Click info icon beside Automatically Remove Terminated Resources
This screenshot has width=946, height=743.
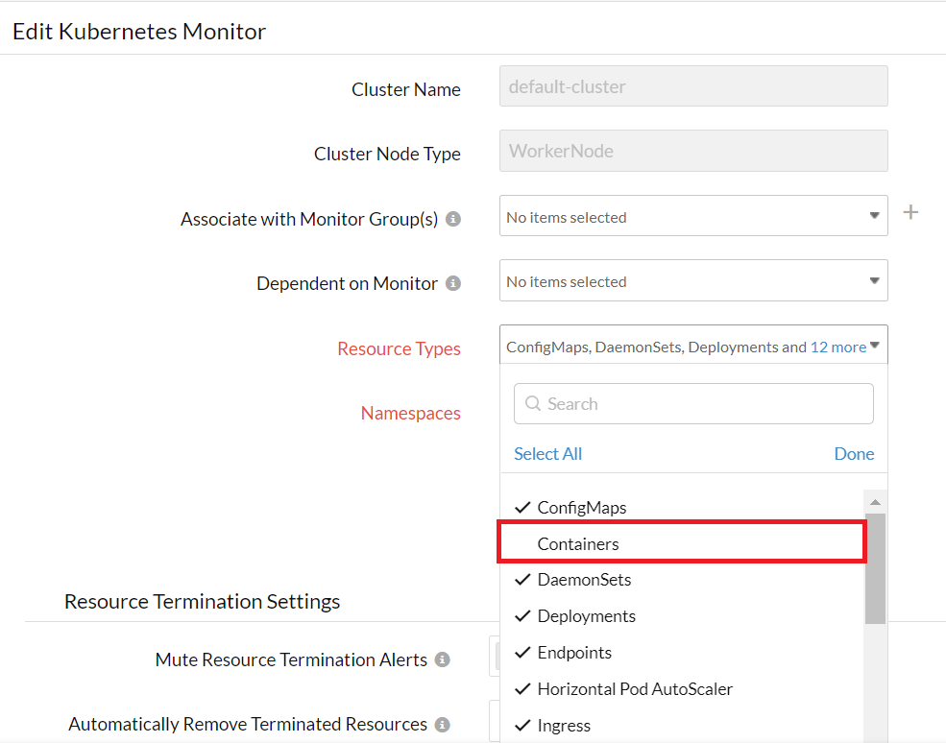pyautogui.click(x=442, y=725)
